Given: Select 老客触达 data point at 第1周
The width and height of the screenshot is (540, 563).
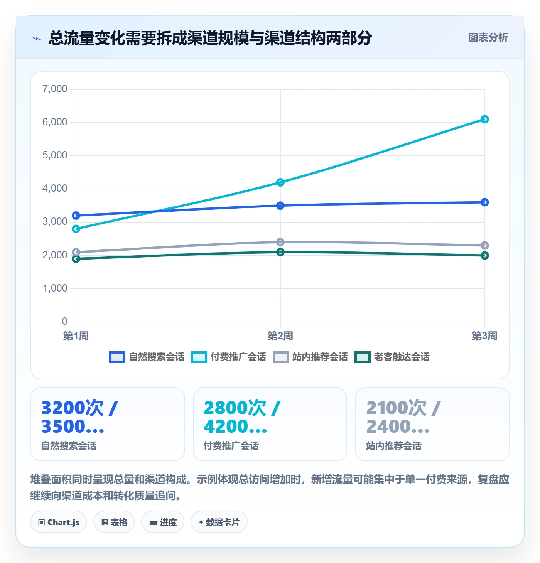Looking at the screenshot, I should coord(76,259).
